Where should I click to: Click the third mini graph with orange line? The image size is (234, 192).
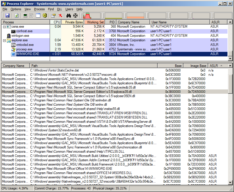point(135,16)
